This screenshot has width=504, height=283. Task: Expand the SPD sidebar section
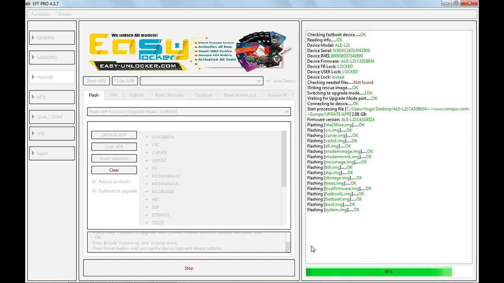click(52, 134)
